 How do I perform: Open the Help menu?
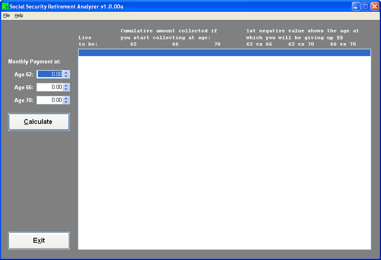click(19, 15)
